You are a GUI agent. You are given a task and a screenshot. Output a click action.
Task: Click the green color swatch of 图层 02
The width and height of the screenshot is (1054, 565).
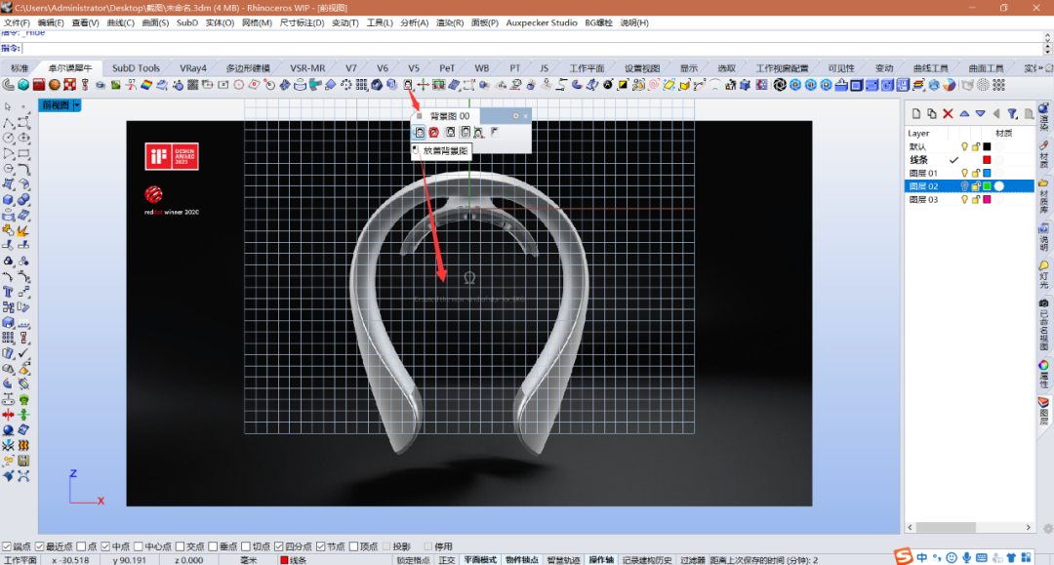(987, 186)
